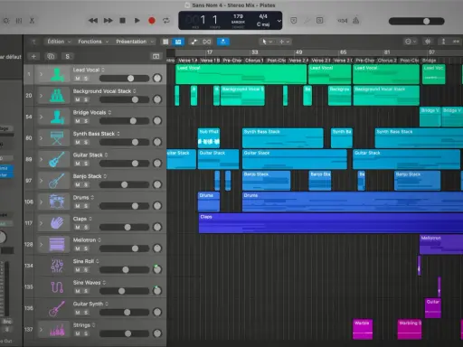Open the Fonctions menu
Screen dimensions: 463x347
point(93,42)
